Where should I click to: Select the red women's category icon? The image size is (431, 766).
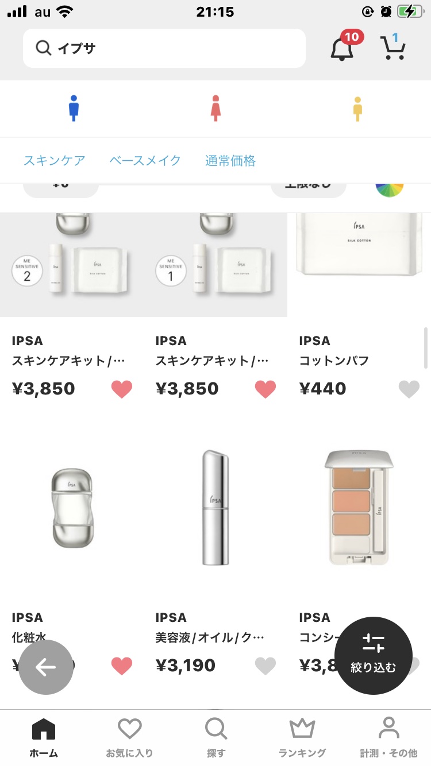click(x=215, y=109)
